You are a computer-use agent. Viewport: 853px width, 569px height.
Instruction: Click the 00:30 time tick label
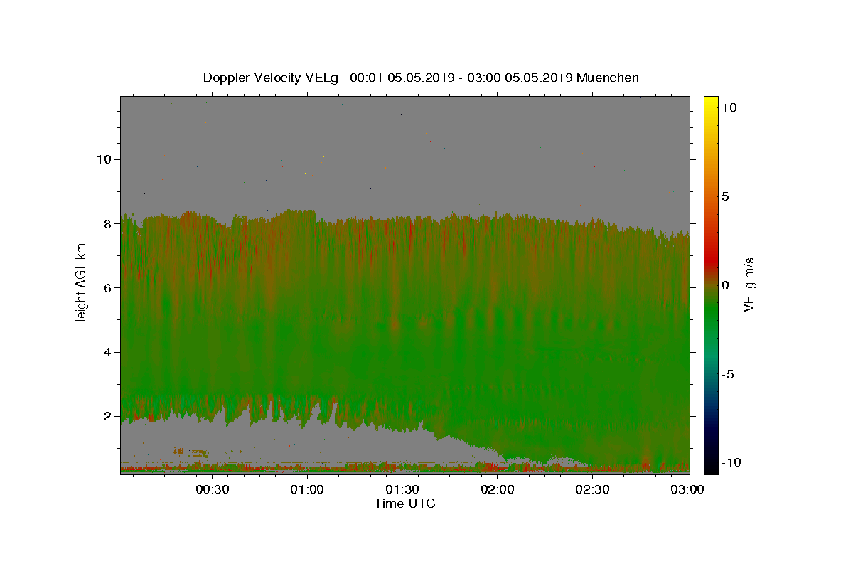(x=213, y=489)
